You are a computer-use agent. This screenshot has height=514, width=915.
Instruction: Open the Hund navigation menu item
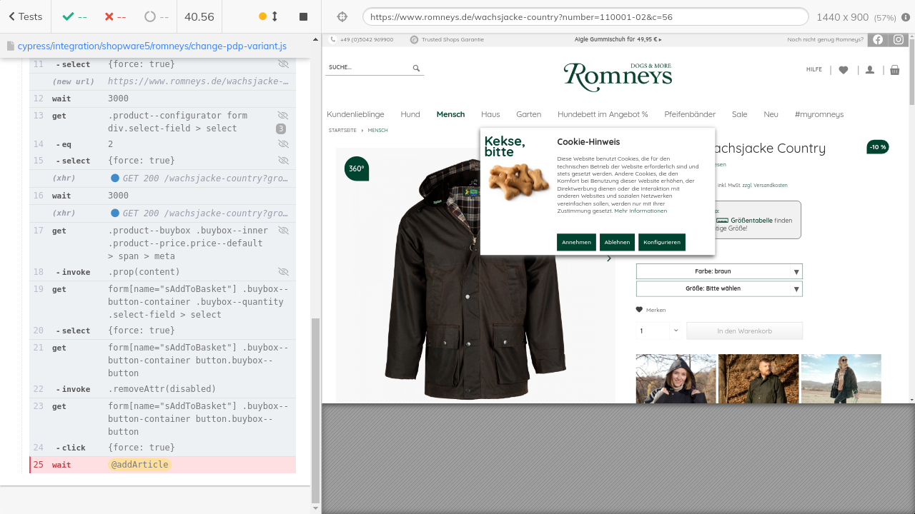pos(410,114)
